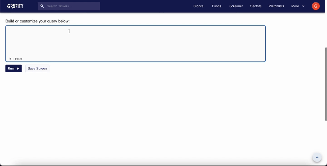Open the user account avatar G
This screenshot has height=166, width=327.
[316, 6]
